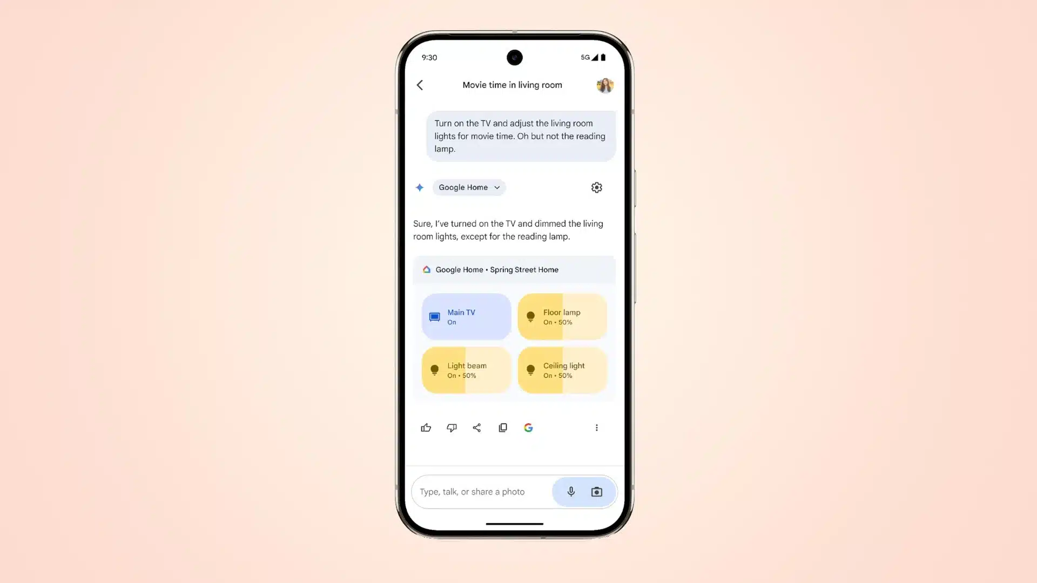Tap the Gemini assistant icon
1037x583 pixels.
tap(420, 187)
